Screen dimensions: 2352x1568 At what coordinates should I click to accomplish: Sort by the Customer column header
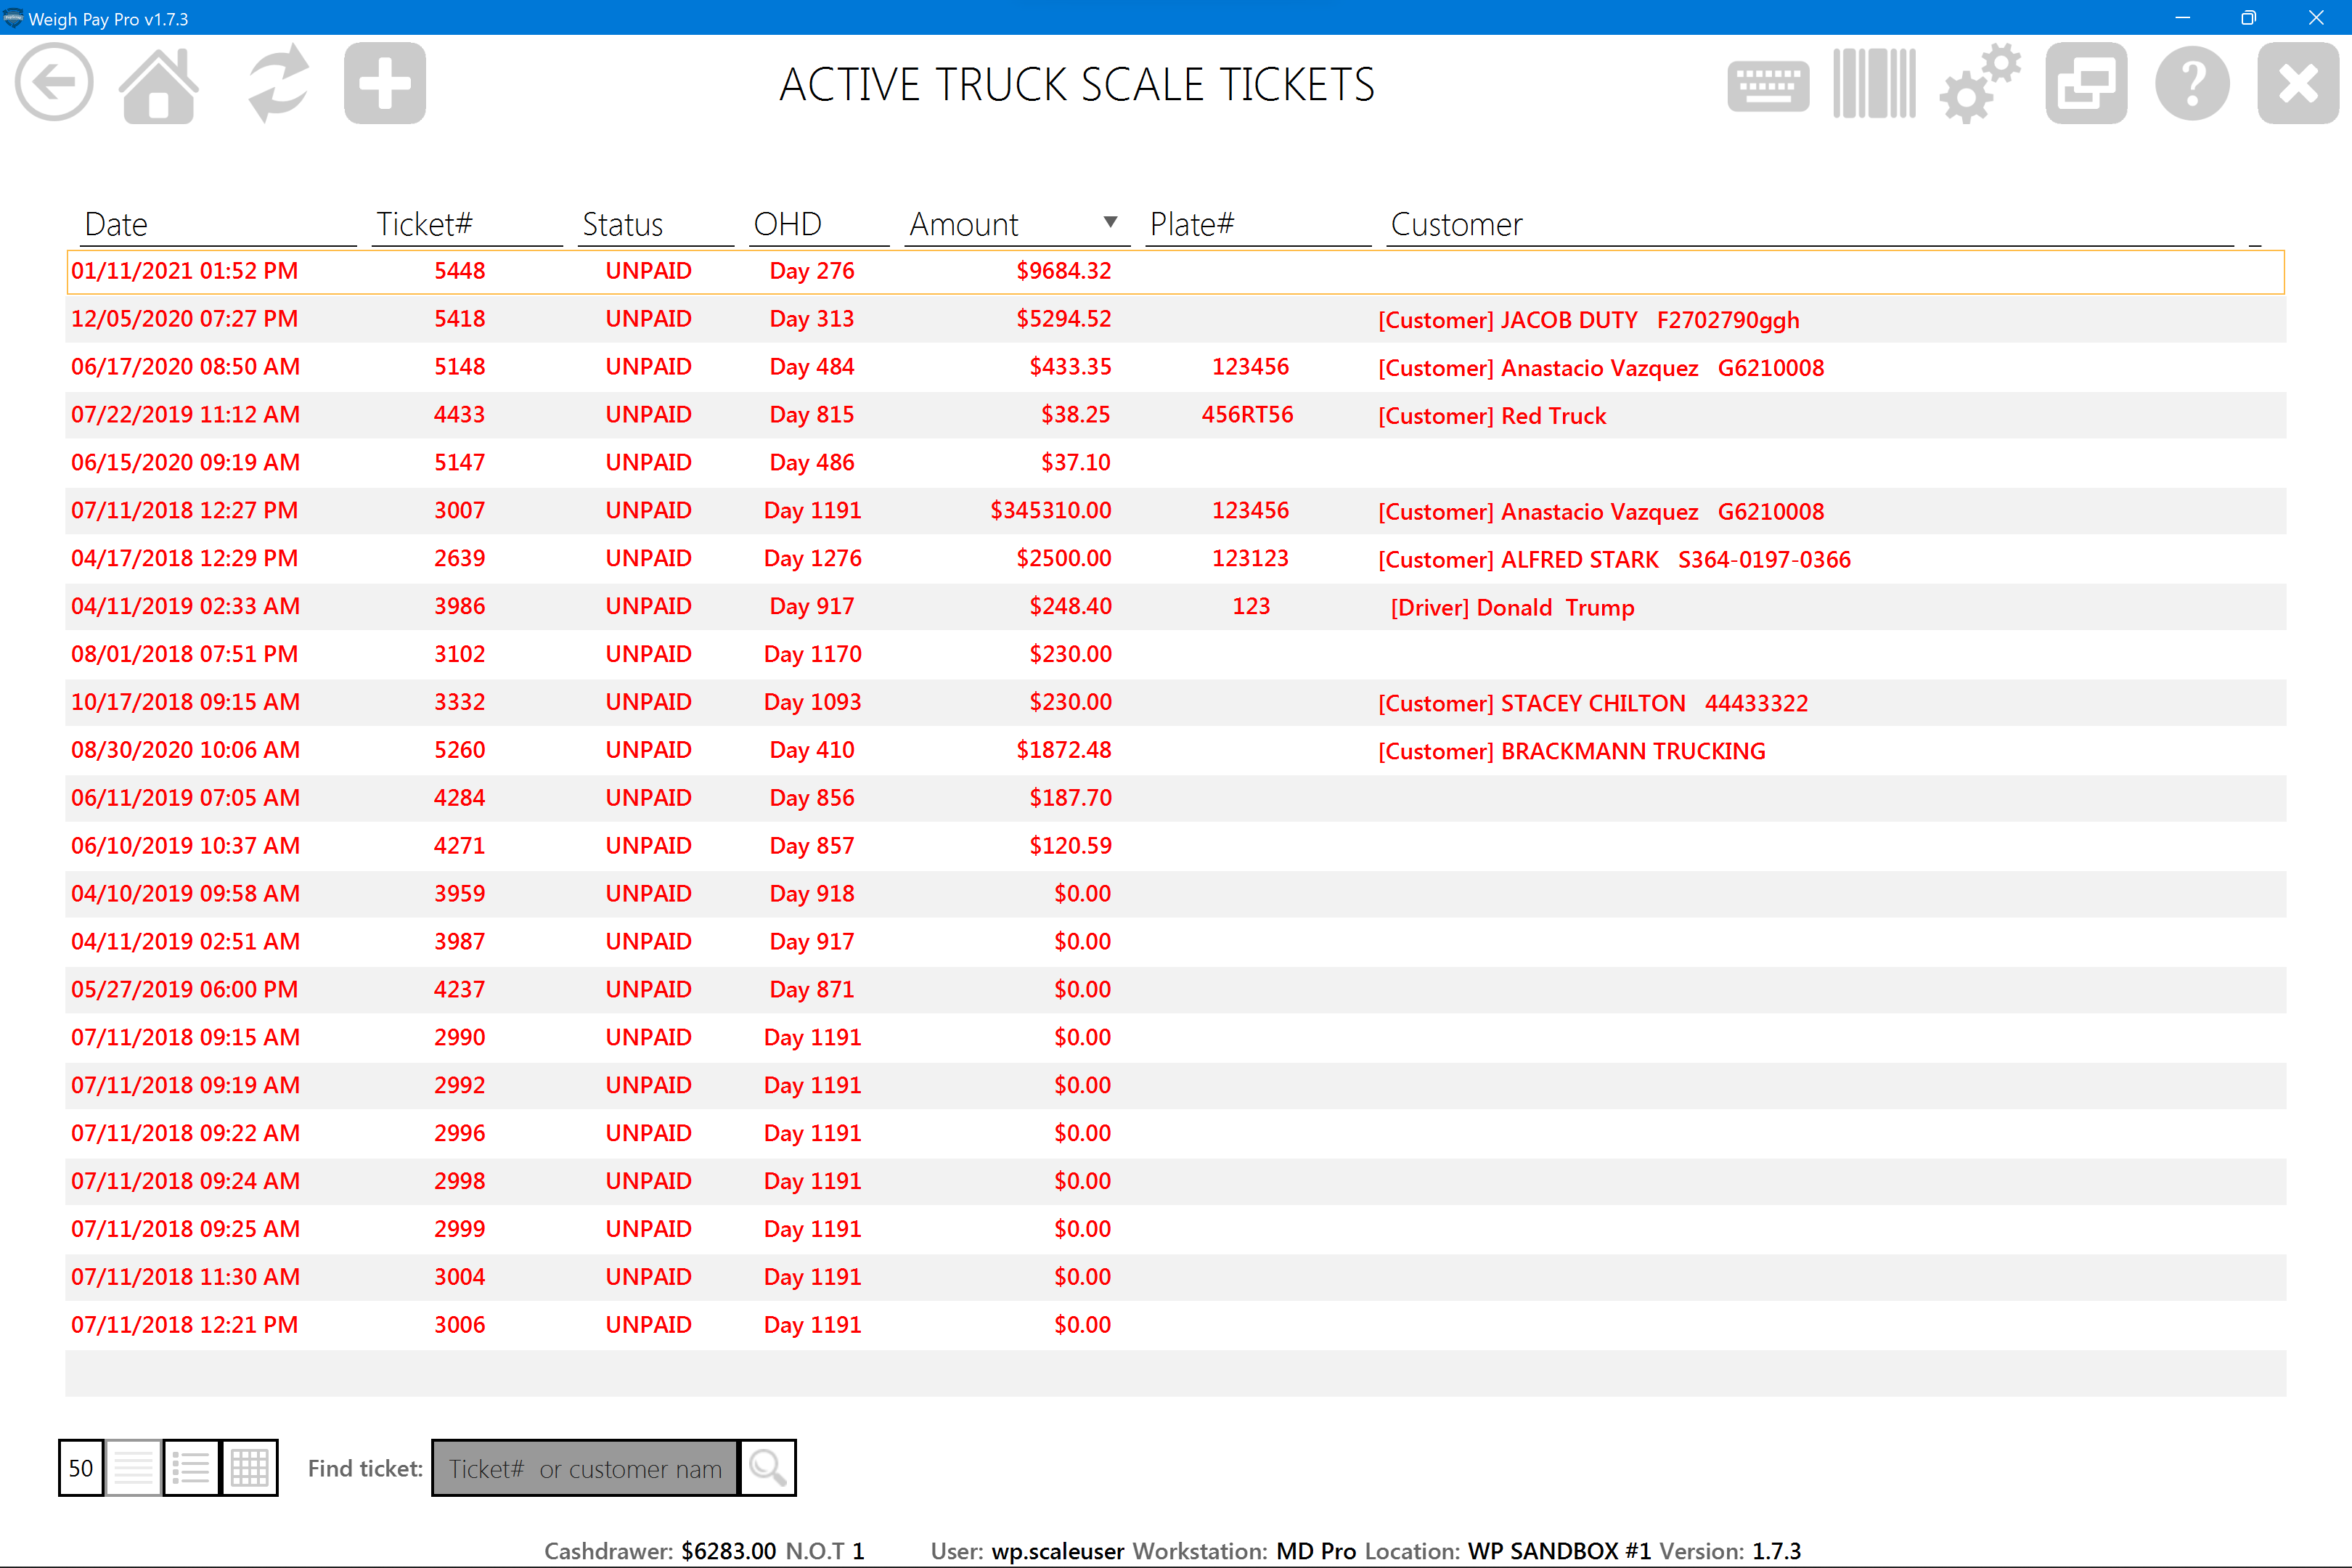click(1456, 223)
